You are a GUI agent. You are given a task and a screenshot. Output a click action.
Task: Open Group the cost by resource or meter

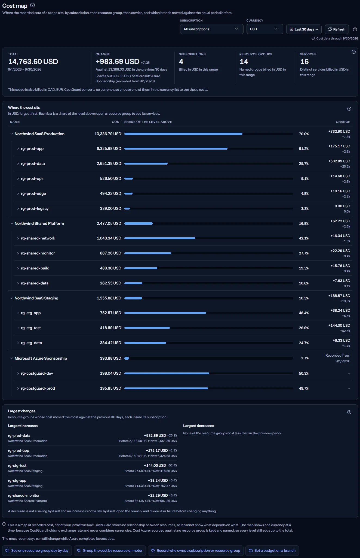(x=110, y=550)
